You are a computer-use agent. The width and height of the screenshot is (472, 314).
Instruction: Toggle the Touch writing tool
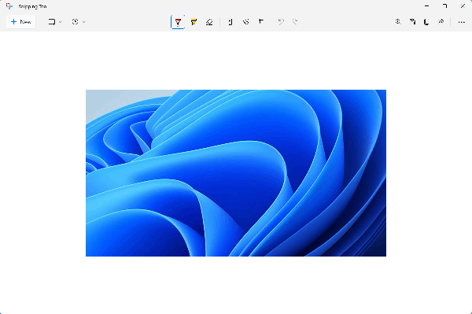[246, 22]
